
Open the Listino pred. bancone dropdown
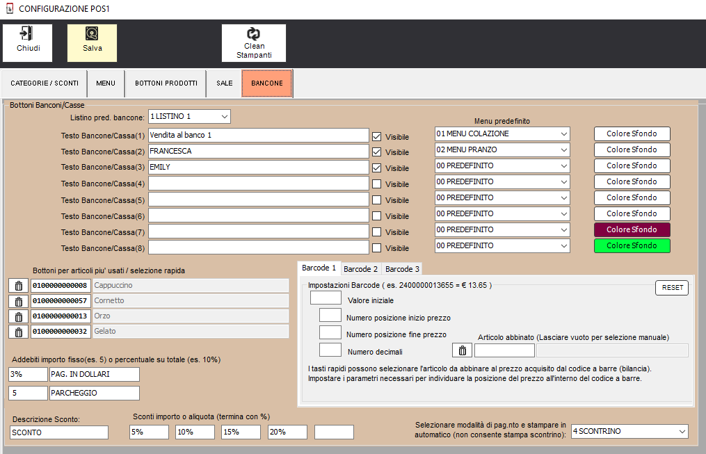pos(190,117)
